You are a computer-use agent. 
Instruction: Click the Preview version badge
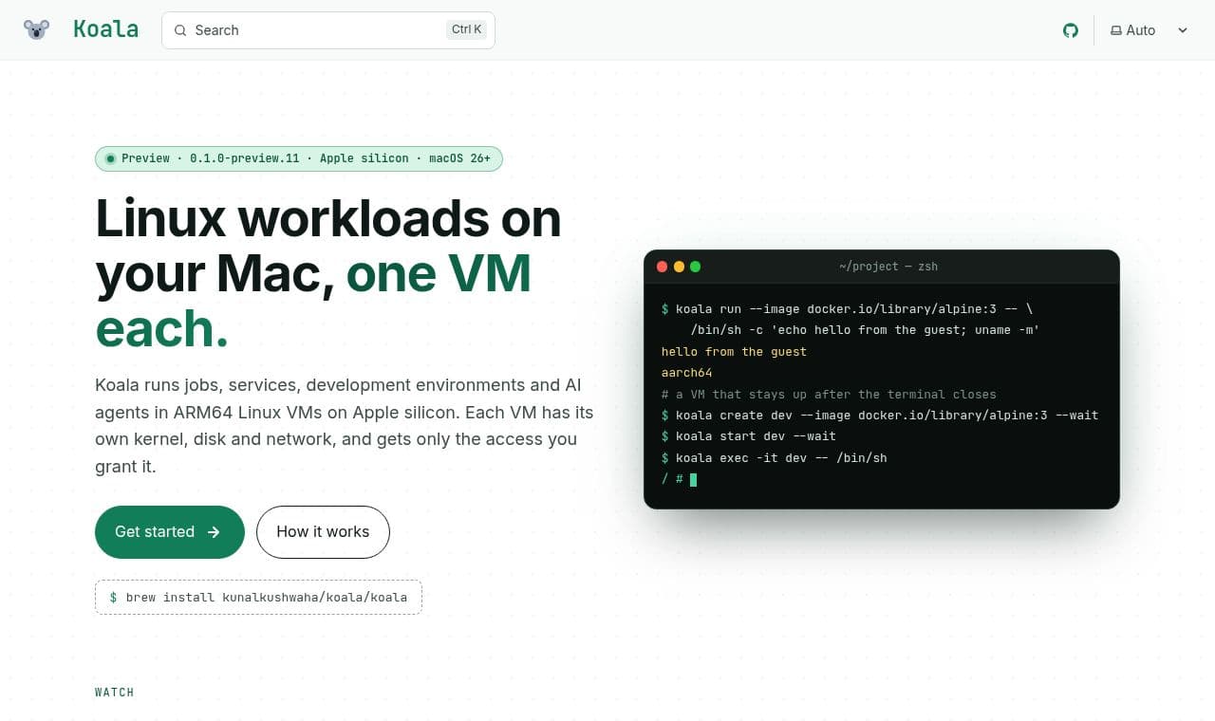(x=299, y=158)
